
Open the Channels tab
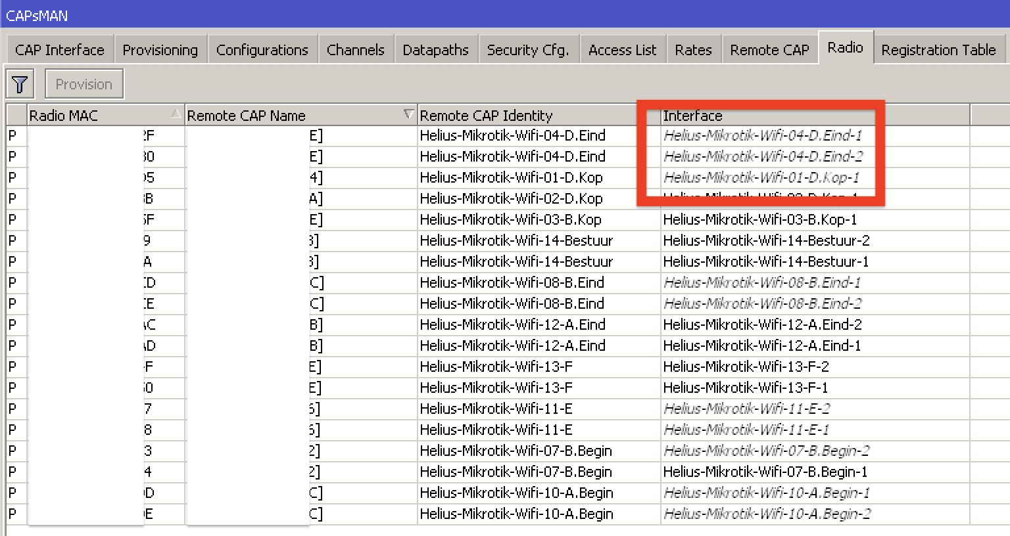[x=356, y=49]
